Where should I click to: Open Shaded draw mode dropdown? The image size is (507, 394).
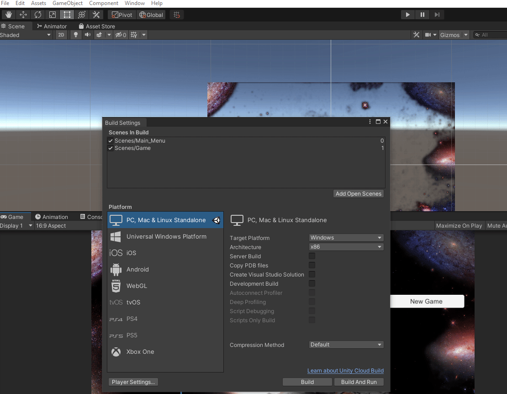[26, 35]
